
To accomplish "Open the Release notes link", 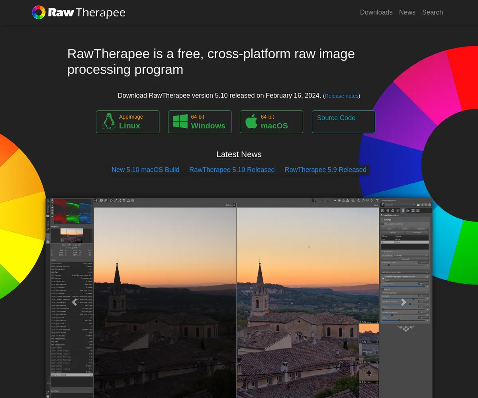I will point(342,96).
